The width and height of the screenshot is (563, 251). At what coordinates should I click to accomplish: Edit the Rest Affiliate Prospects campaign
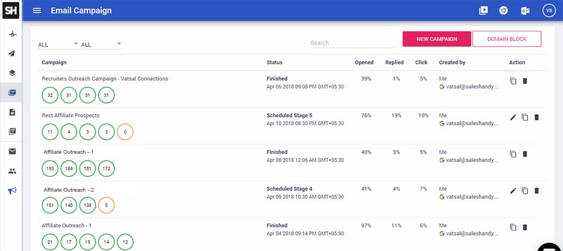513,117
